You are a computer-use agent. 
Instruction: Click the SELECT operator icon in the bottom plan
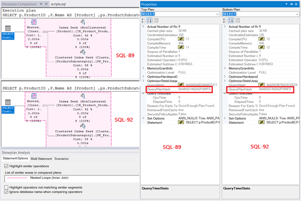tap(8, 102)
